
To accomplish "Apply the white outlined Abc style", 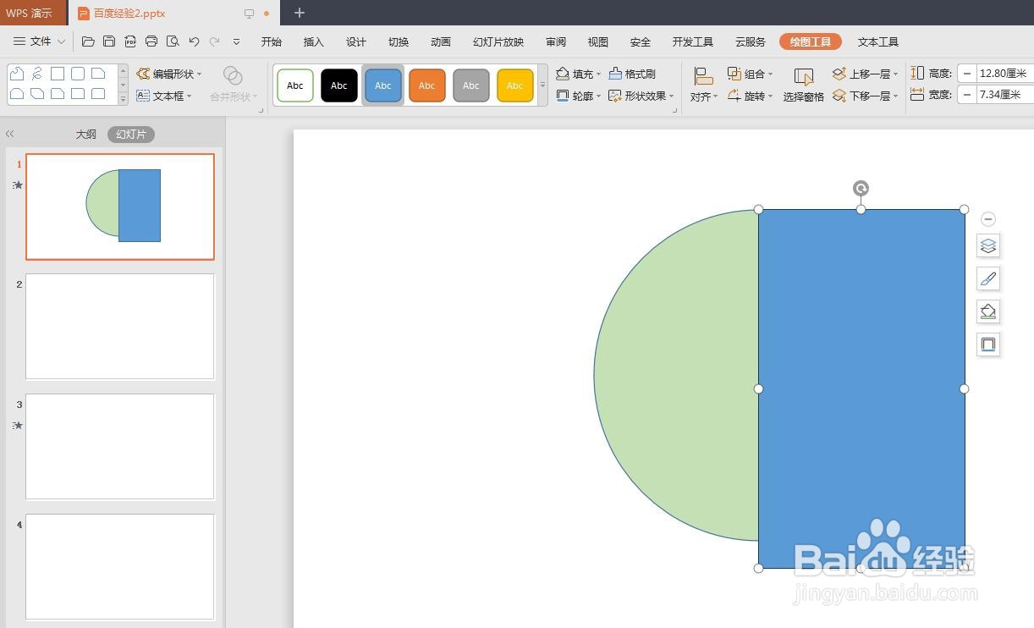I will coord(295,85).
